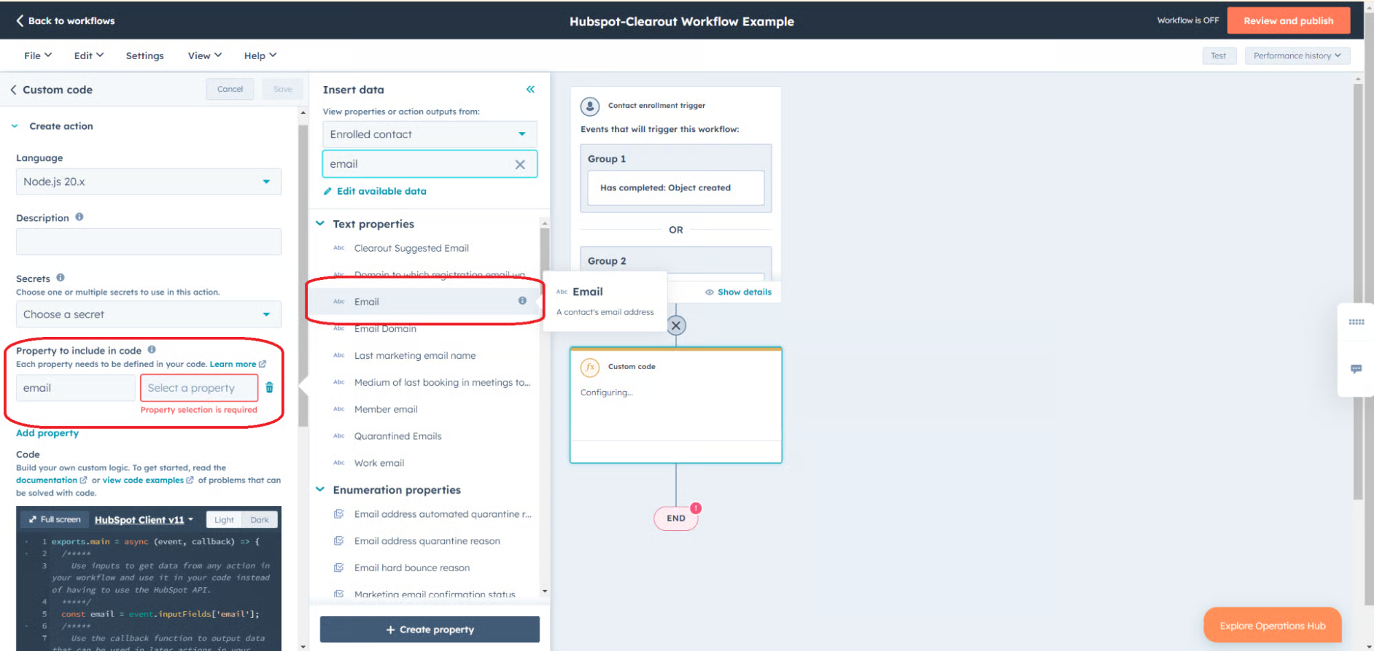Click the Select a property input field
Viewport: 1374px width, 651px height.
(x=199, y=387)
